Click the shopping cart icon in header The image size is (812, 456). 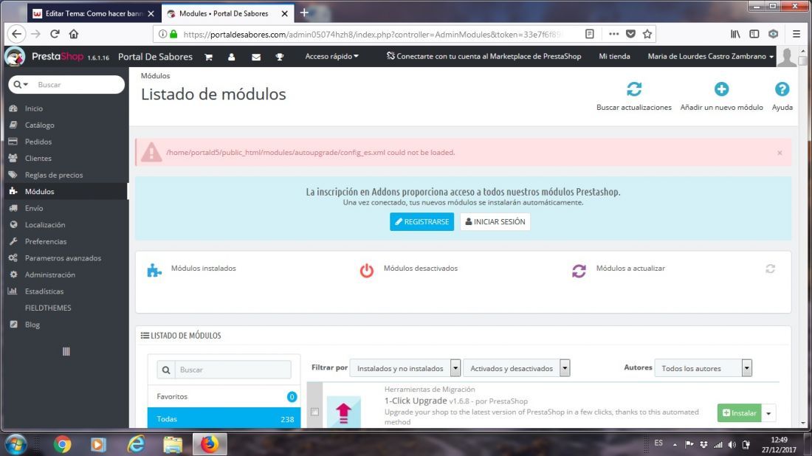tap(209, 57)
